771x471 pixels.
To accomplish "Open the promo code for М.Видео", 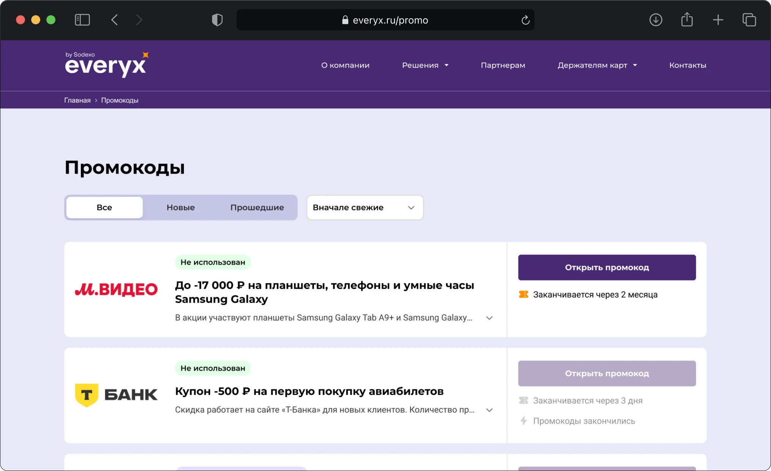I will 607,267.
